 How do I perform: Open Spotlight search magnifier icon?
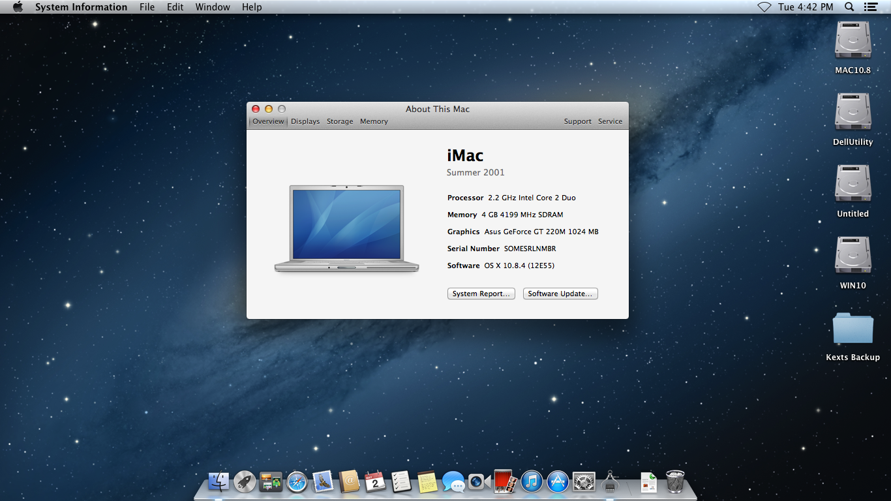[849, 7]
